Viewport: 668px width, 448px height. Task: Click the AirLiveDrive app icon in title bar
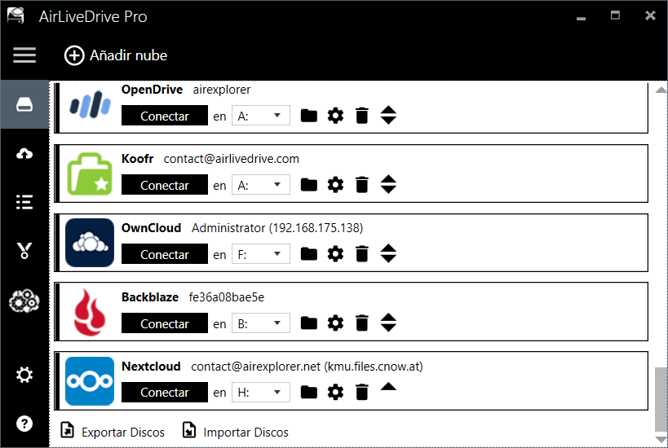click(x=15, y=15)
